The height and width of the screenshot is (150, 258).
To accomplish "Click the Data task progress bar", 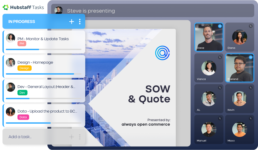I will pos(44,123).
